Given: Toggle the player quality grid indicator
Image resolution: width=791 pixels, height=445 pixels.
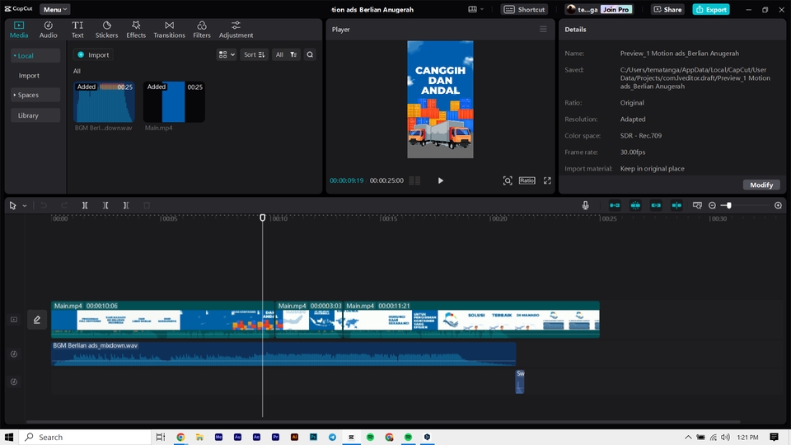Looking at the screenshot, I should [414, 180].
